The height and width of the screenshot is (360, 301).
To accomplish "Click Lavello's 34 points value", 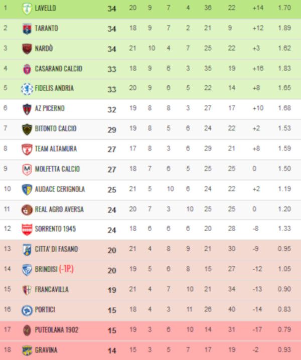I will (x=112, y=9).
